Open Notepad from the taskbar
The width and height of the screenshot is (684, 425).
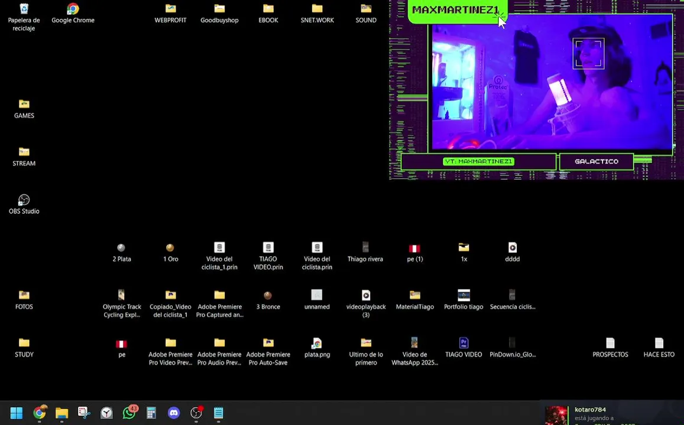[x=219, y=413]
